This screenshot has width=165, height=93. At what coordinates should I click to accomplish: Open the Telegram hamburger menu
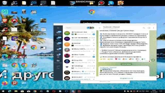pyautogui.click(x=58, y=28)
